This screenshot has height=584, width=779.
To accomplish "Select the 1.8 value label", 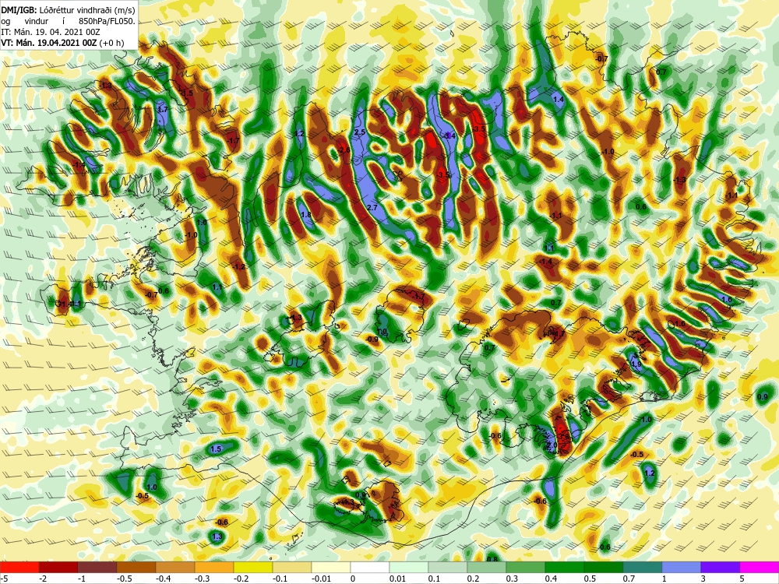I will click(x=306, y=215).
